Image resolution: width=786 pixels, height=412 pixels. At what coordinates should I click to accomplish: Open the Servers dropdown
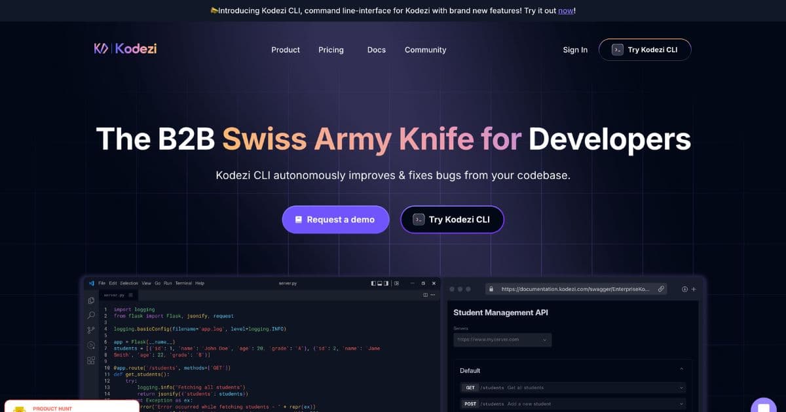click(x=502, y=340)
